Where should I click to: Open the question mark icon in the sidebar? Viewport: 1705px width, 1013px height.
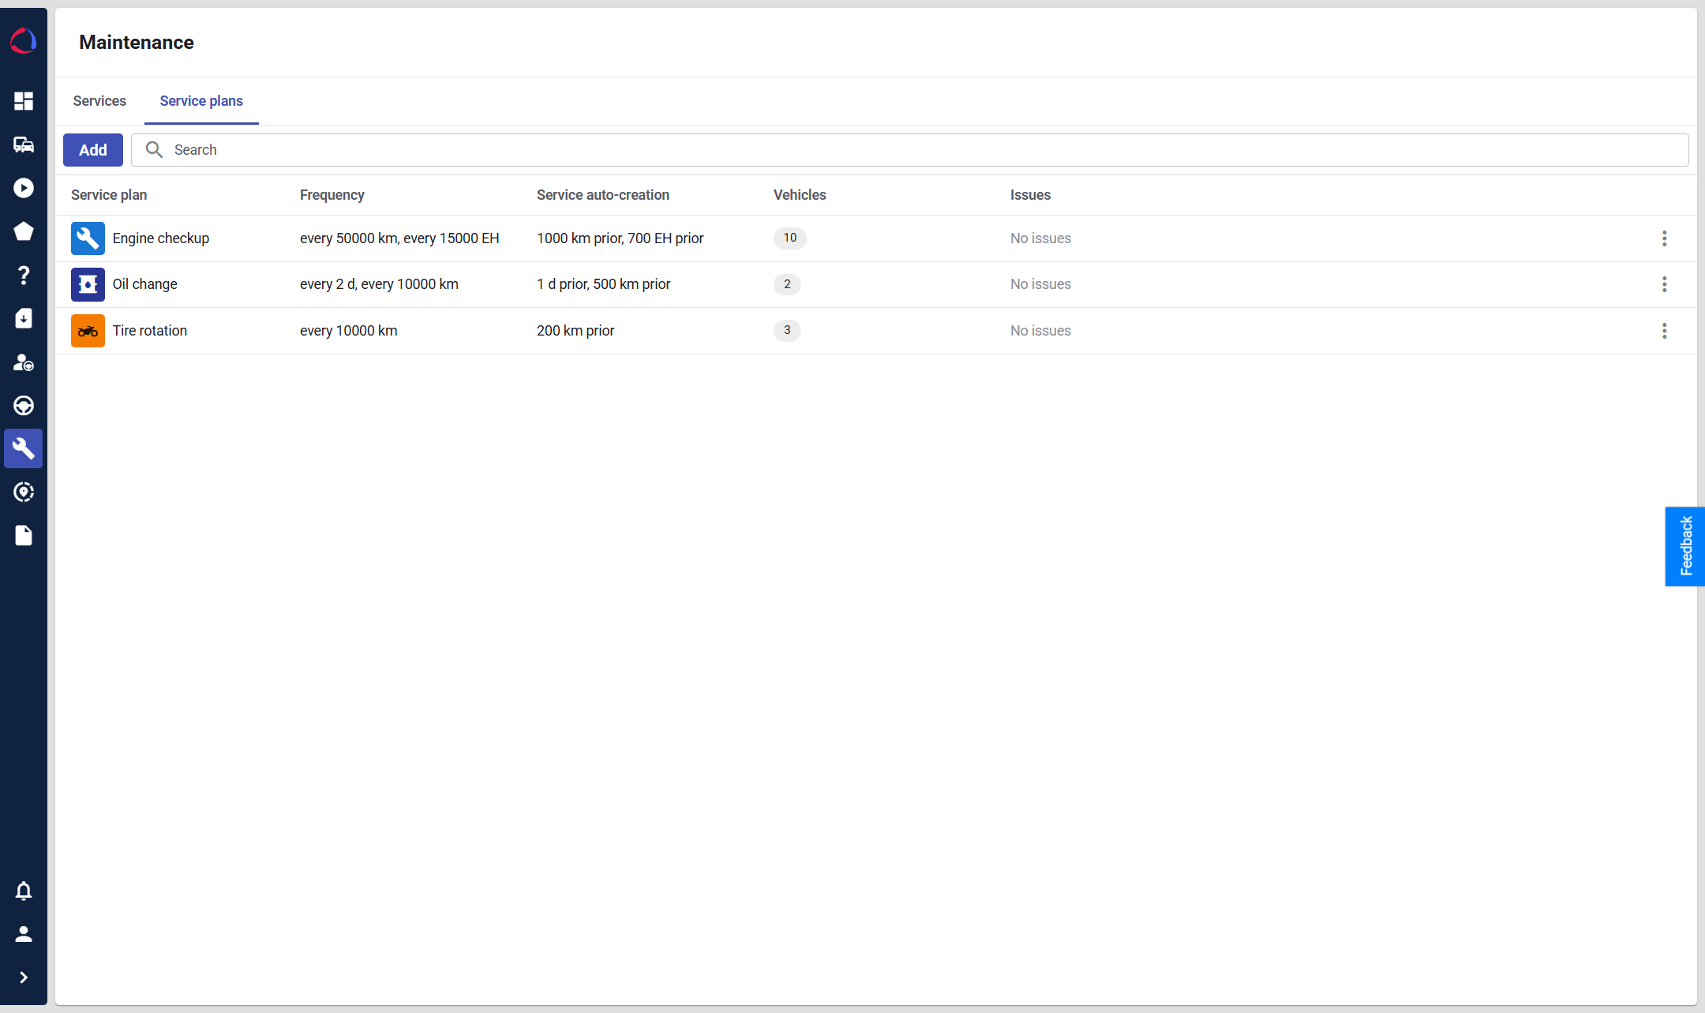point(24,275)
